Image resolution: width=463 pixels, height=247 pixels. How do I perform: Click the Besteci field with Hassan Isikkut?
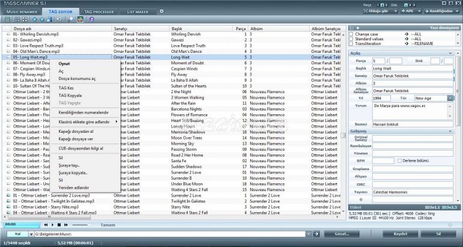click(413, 124)
